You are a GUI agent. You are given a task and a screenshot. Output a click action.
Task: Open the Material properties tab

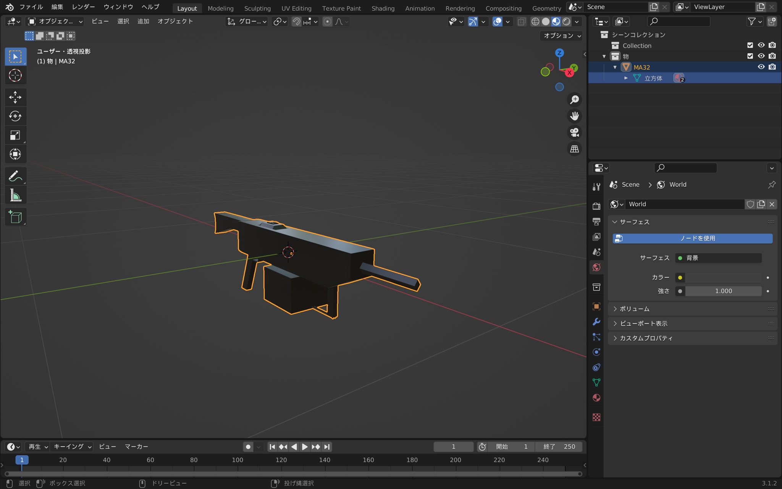pyautogui.click(x=596, y=398)
